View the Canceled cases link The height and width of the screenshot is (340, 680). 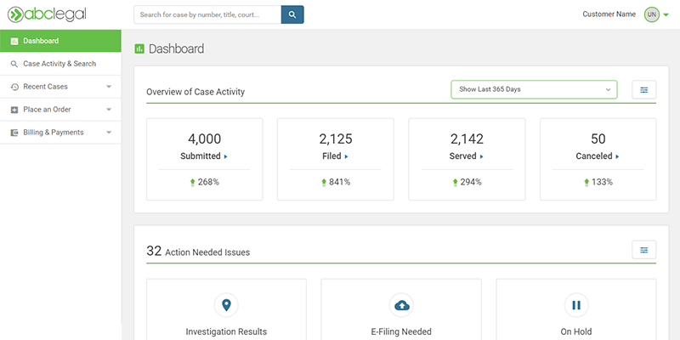click(598, 156)
